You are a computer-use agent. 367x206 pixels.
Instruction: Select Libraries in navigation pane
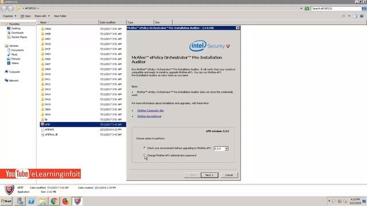tap(13, 46)
